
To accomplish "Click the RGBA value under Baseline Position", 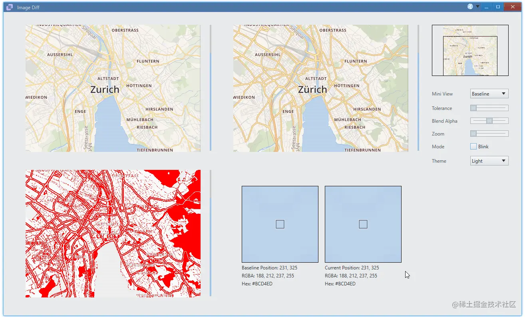I will [x=268, y=276].
